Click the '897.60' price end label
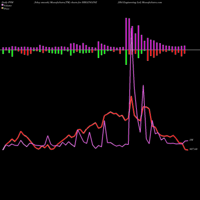The width and height of the screenshot is (200, 200). [x=193, y=149]
